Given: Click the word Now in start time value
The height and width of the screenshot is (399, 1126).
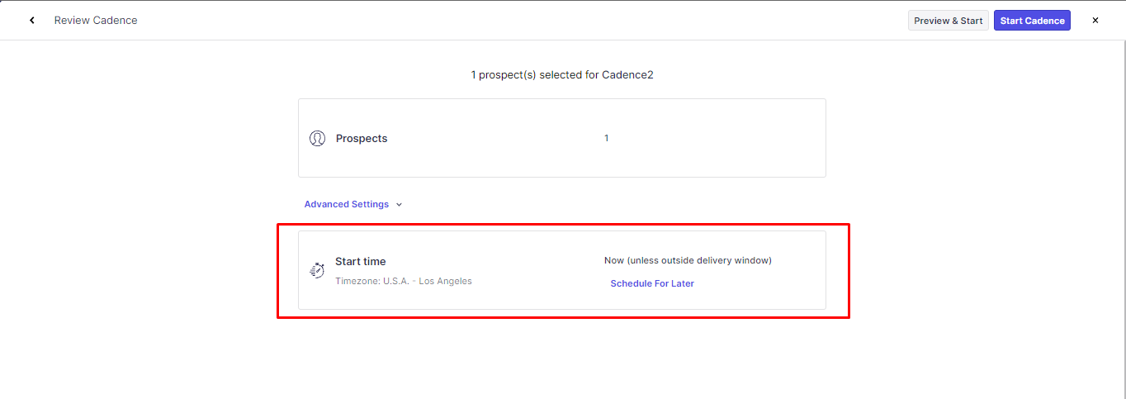Looking at the screenshot, I should coord(613,260).
